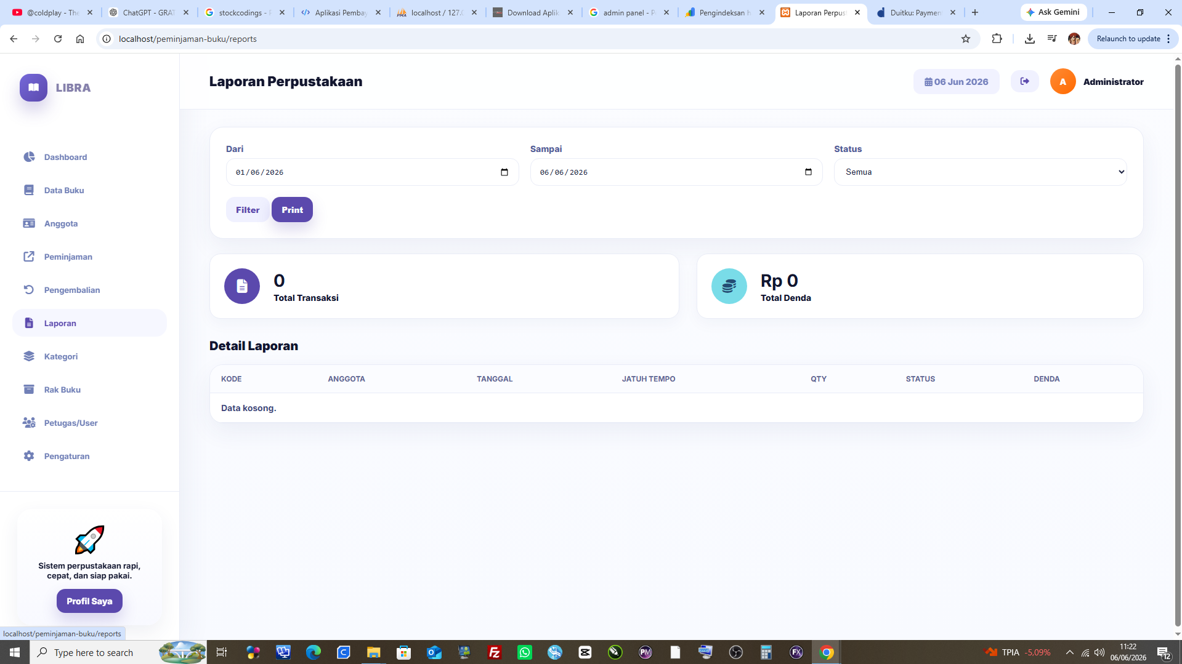Switch to the localhost phpMyAdmin tab
This screenshot has width=1182, height=664.
437,12
